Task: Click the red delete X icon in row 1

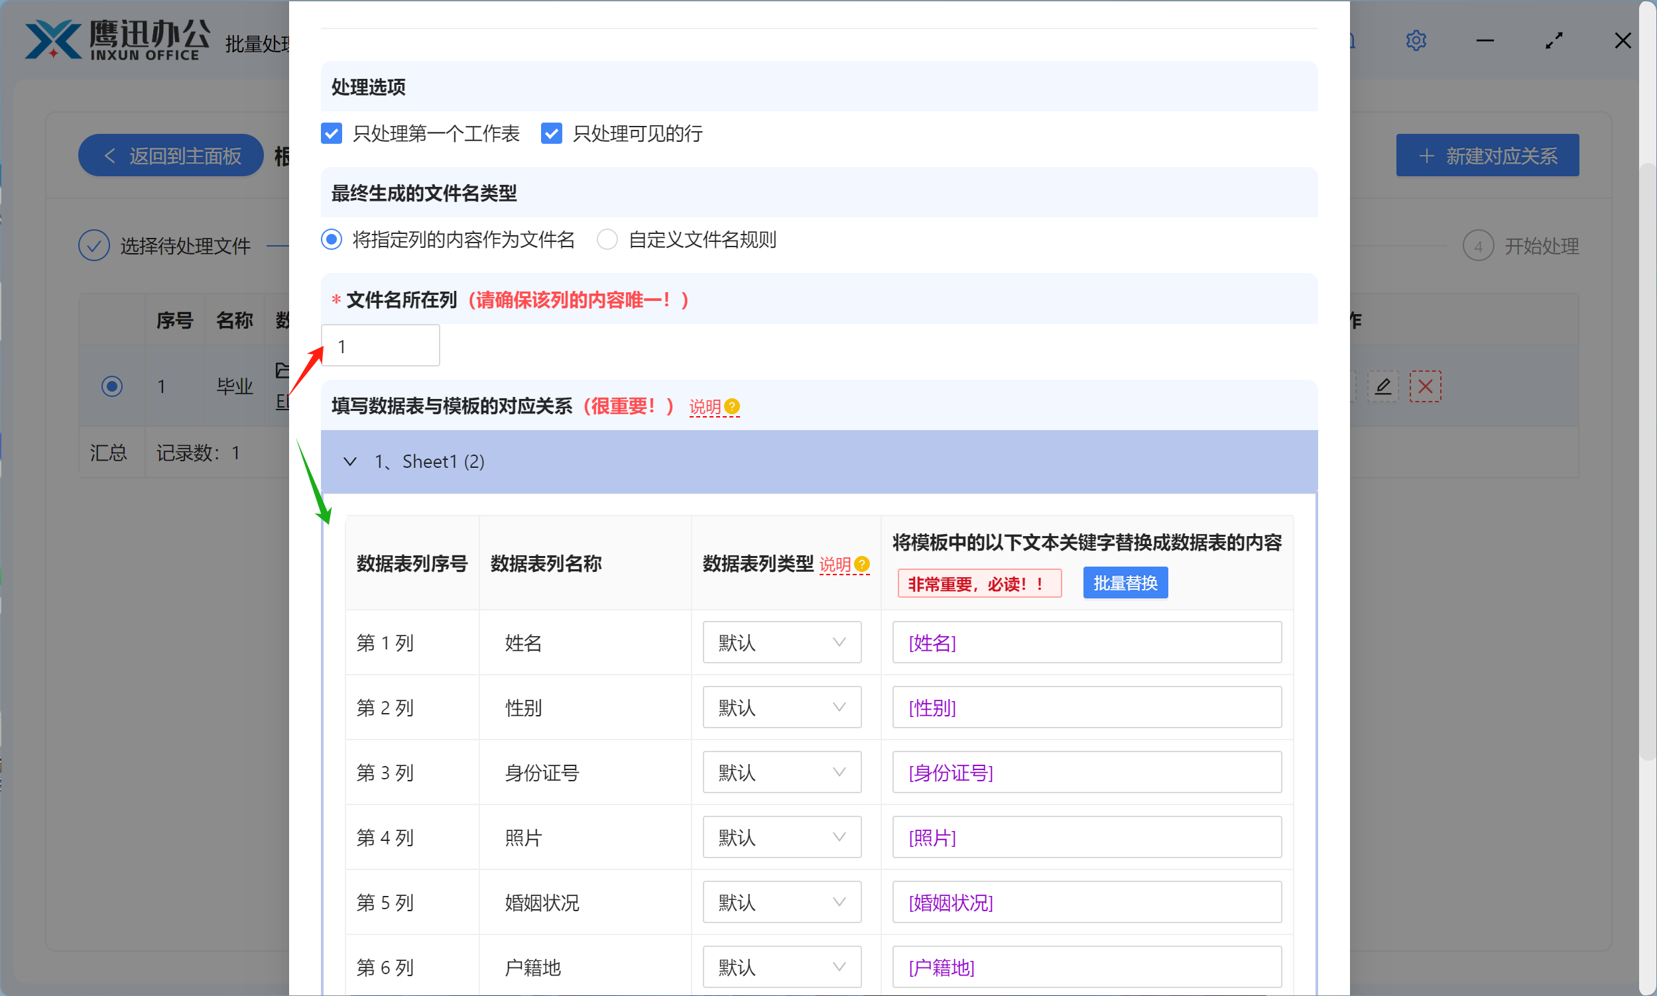Action: pyautogui.click(x=1425, y=386)
